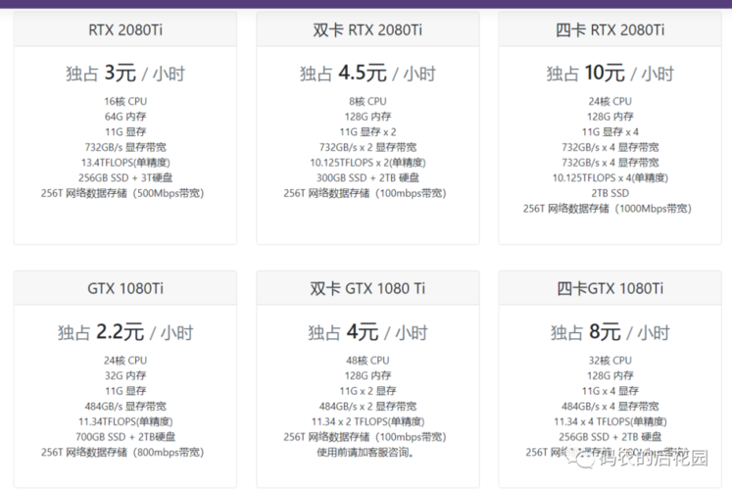The image size is (732, 490).
Task: Click the 独占 4.5元 / 小时 price
Action: 367,73
